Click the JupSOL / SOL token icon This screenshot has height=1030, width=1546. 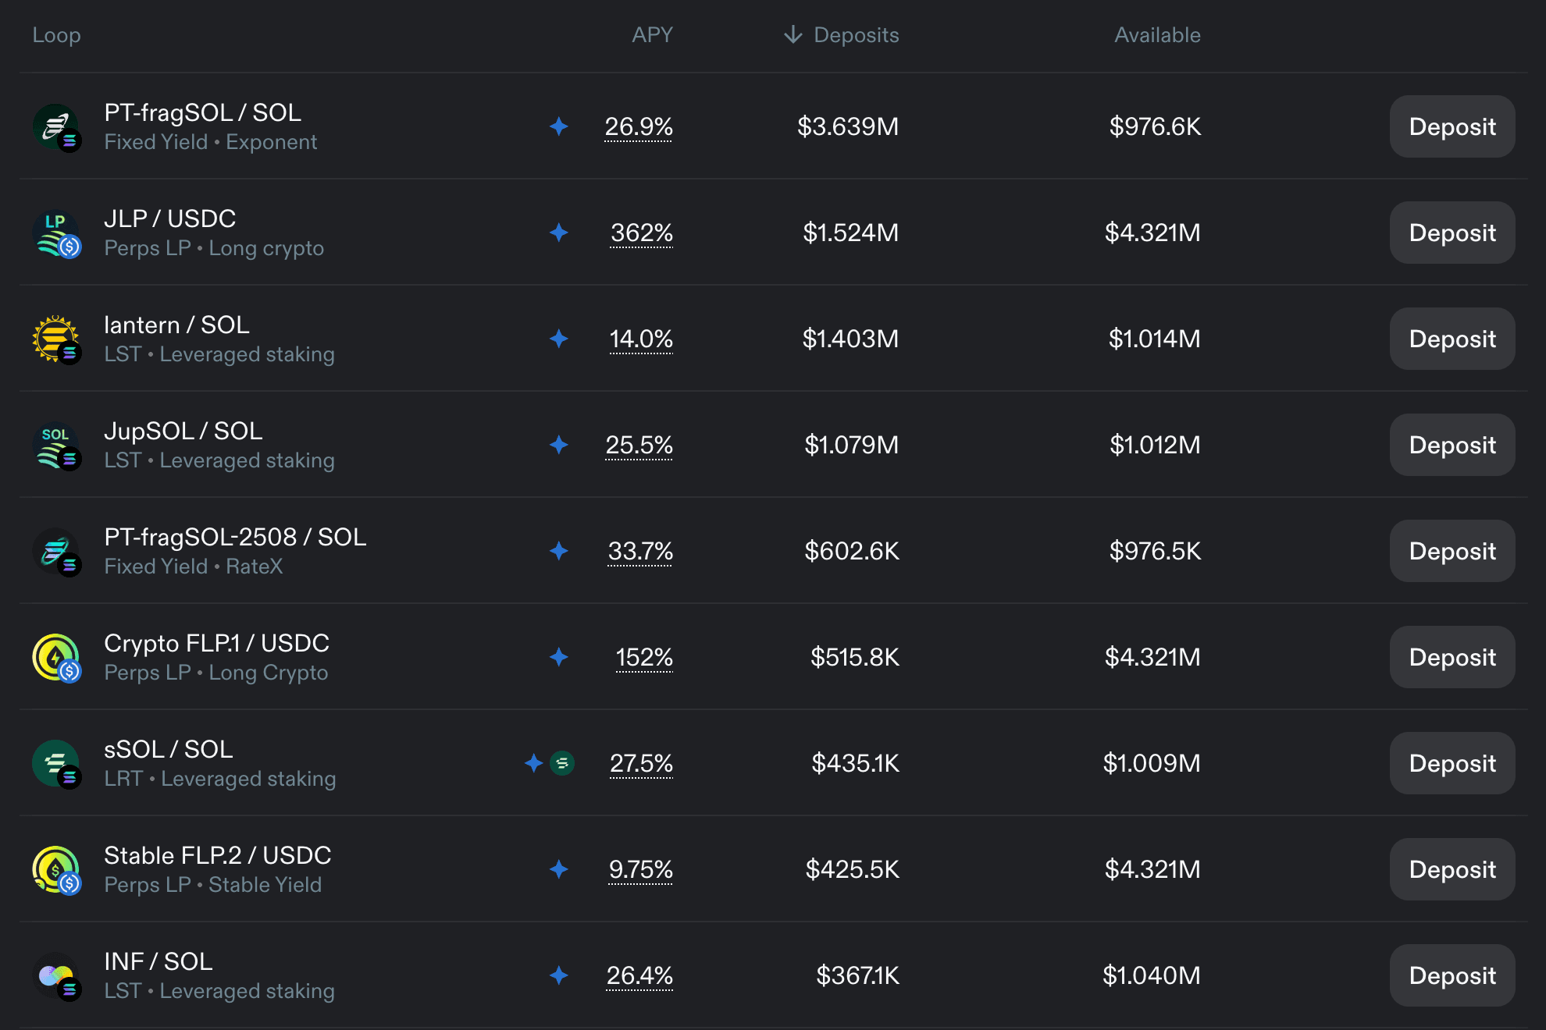56,446
